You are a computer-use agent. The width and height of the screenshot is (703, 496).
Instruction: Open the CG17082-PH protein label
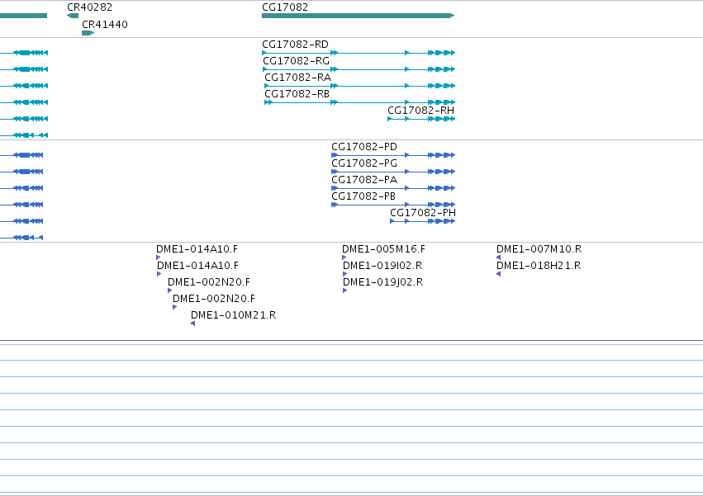point(423,212)
